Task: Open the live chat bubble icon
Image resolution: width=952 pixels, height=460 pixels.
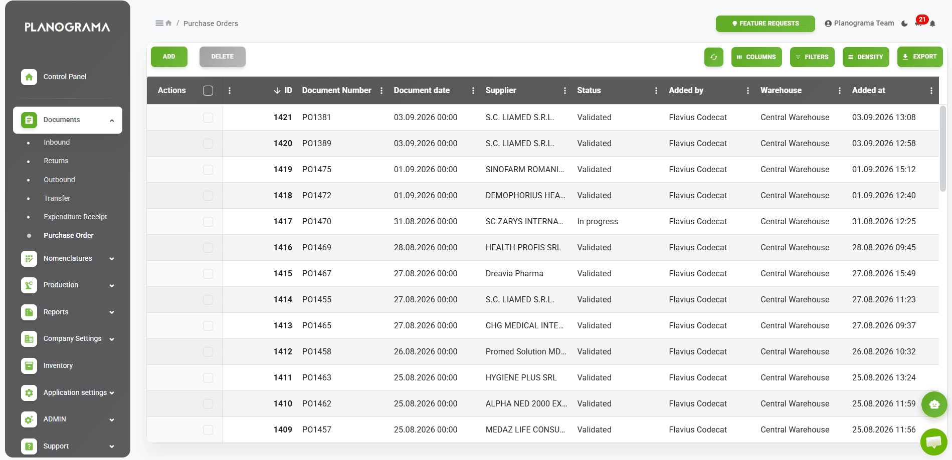Action: coord(933,441)
